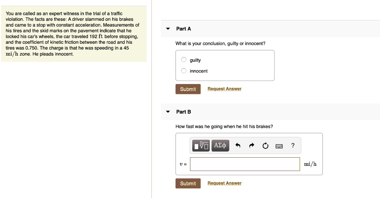Request Answer for Part B
Screen dimensions: 380x198
[x=225, y=183]
